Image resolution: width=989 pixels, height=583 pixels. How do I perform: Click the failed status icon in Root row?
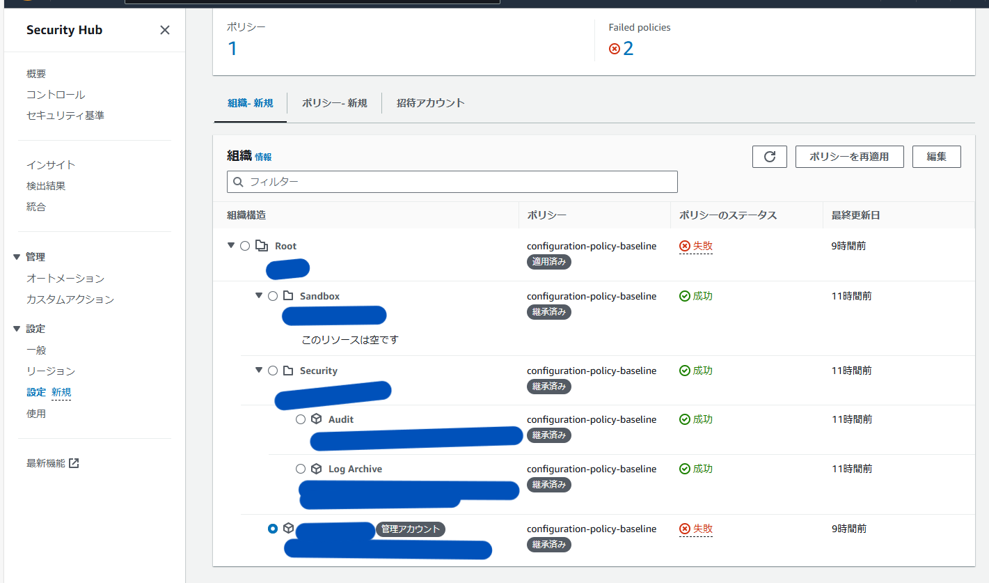click(x=685, y=246)
